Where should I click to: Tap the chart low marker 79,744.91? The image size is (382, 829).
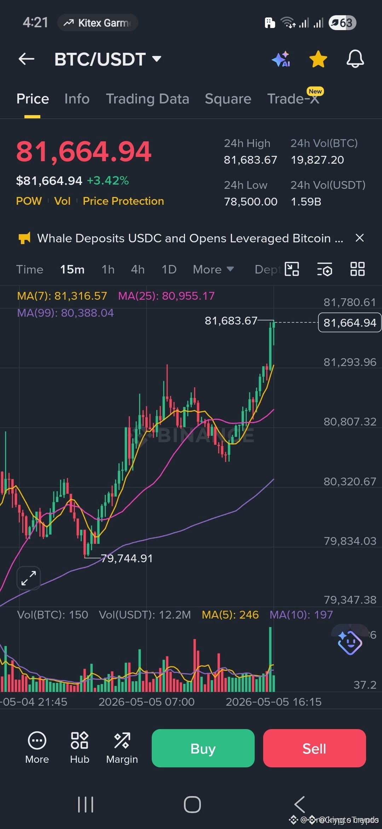tap(127, 558)
